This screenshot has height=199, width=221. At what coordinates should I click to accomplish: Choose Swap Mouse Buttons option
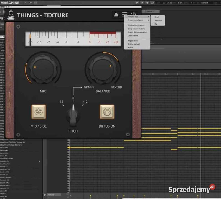point(136,29)
